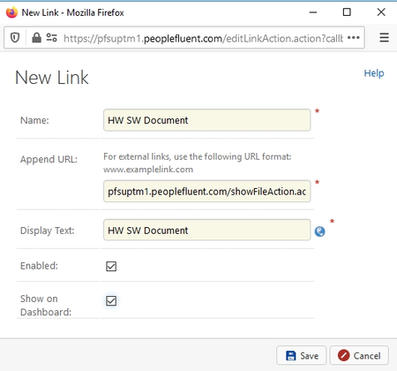
Task: Click the 'Display Text:' label
Action: 48,231
